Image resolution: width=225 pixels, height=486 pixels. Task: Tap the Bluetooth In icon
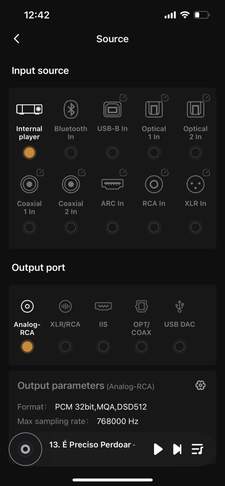click(x=71, y=109)
